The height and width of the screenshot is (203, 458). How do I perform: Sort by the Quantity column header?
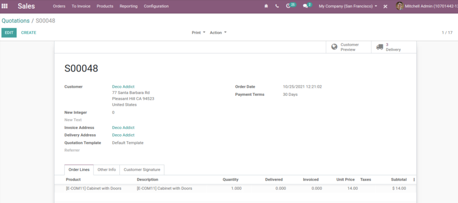pos(230,180)
